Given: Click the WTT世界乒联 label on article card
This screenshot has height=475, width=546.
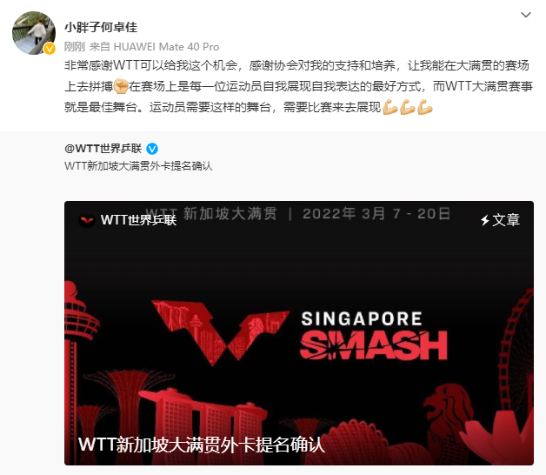Looking at the screenshot, I should click(x=138, y=220).
